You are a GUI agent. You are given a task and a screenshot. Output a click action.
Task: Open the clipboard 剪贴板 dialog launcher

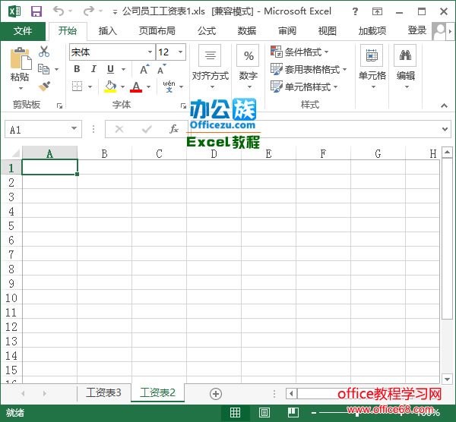tap(59, 106)
